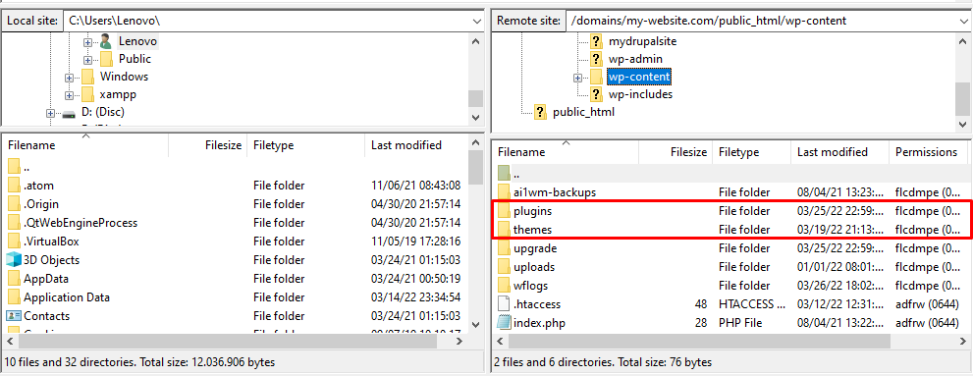
Task: Click the D: (Disc) drive icon
Action: pyautogui.click(x=70, y=113)
